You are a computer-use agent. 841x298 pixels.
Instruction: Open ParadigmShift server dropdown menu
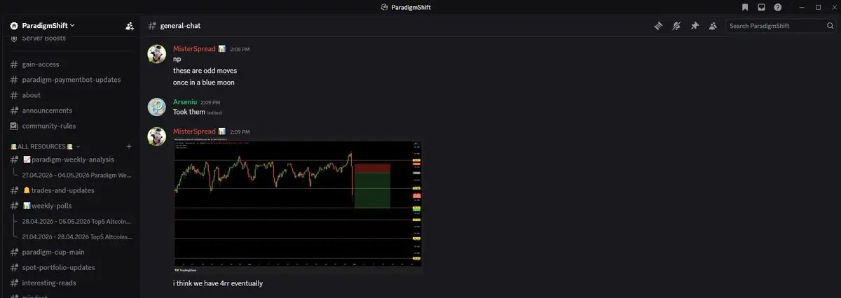point(48,26)
